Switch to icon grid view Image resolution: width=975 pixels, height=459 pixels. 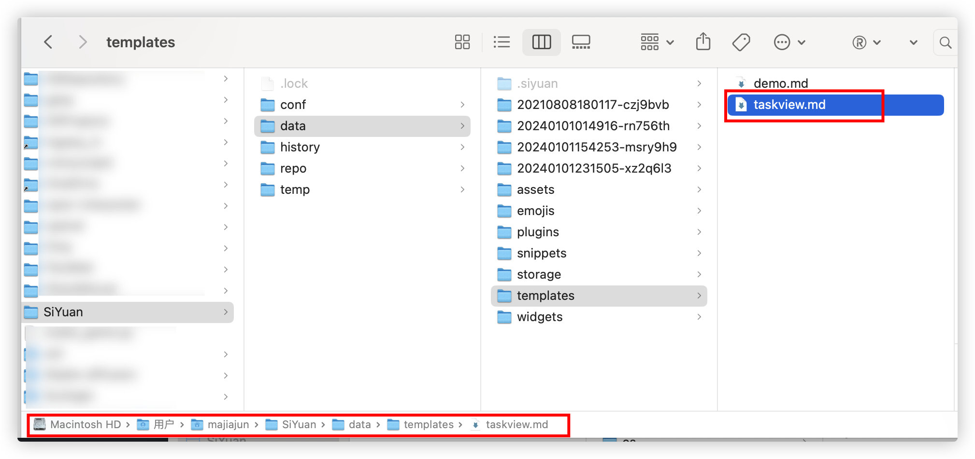point(462,42)
